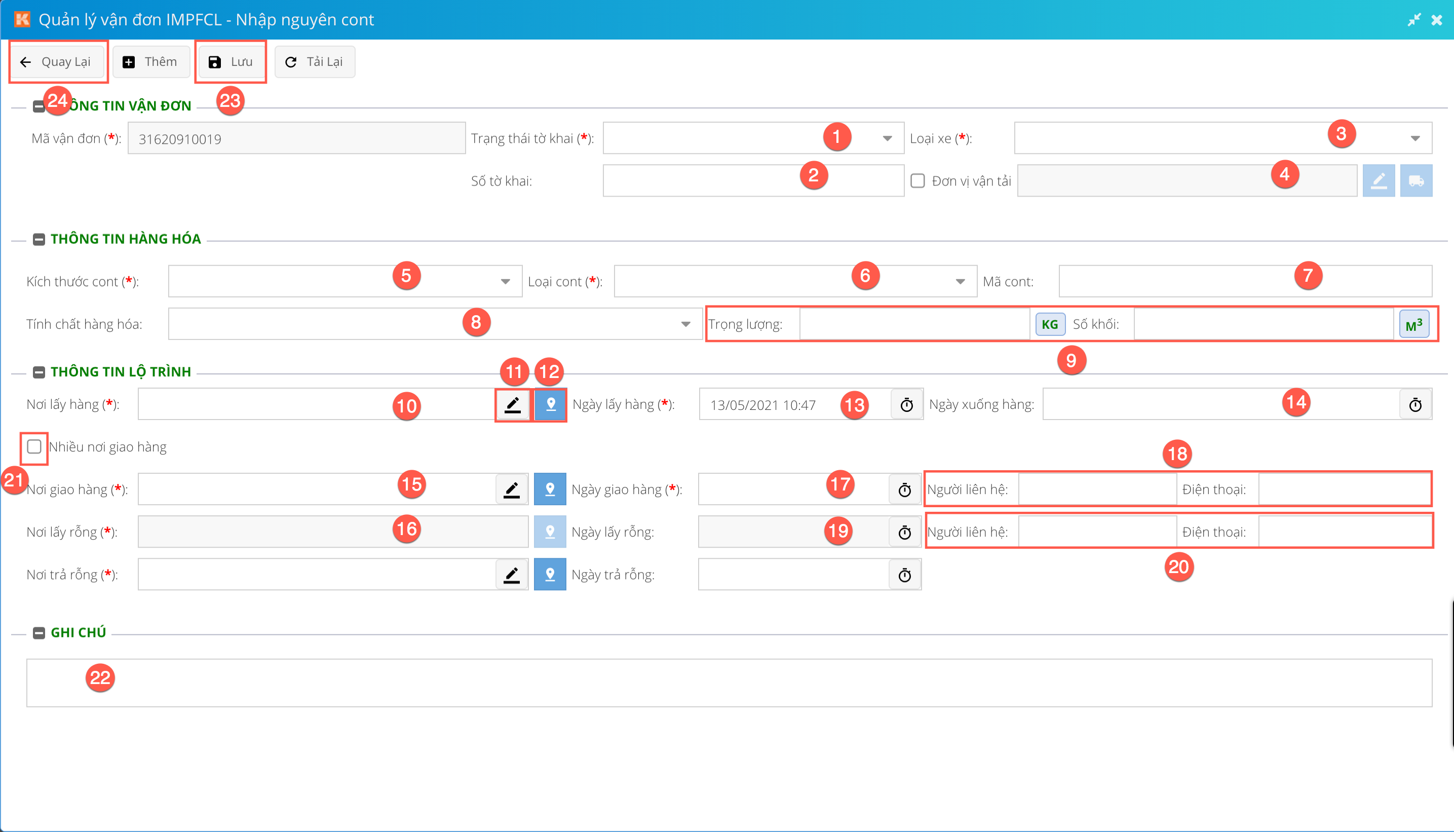Click the edit pencil icon for Nơi lấy hàng
1454x832 pixels.
513,404
